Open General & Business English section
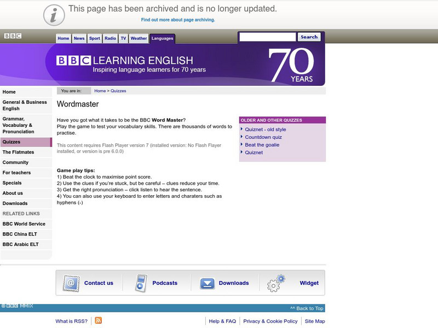Image resolution: width=438 pixels, height=328 pixels. click(x=26, y=106)
